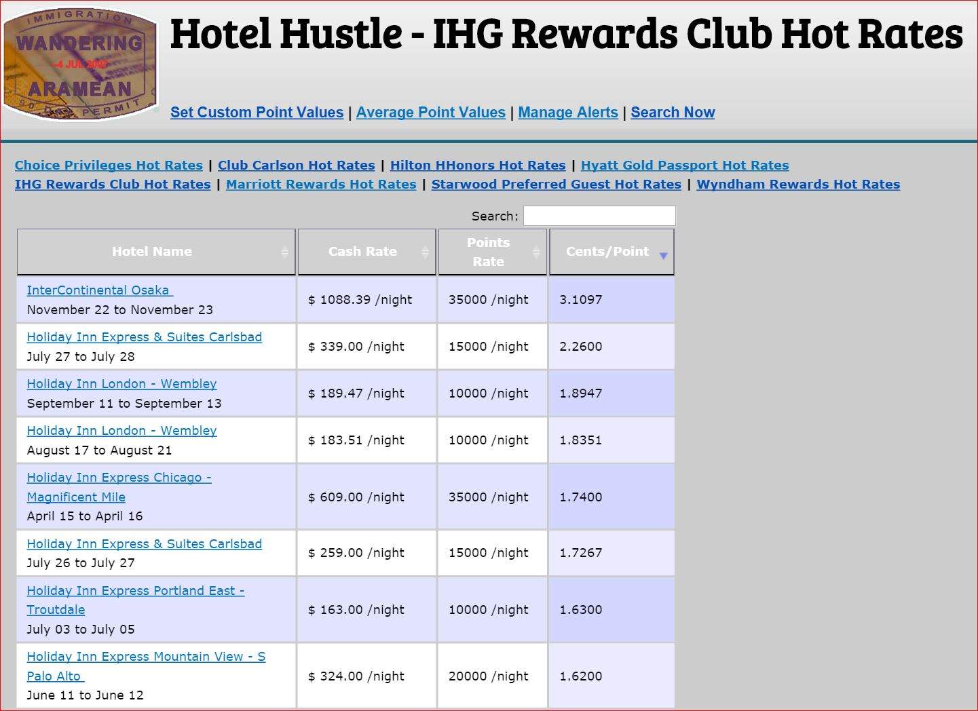View Hilton HHonors Hot Rates
This screenshot has width=978, height=711.
[477, 166]
